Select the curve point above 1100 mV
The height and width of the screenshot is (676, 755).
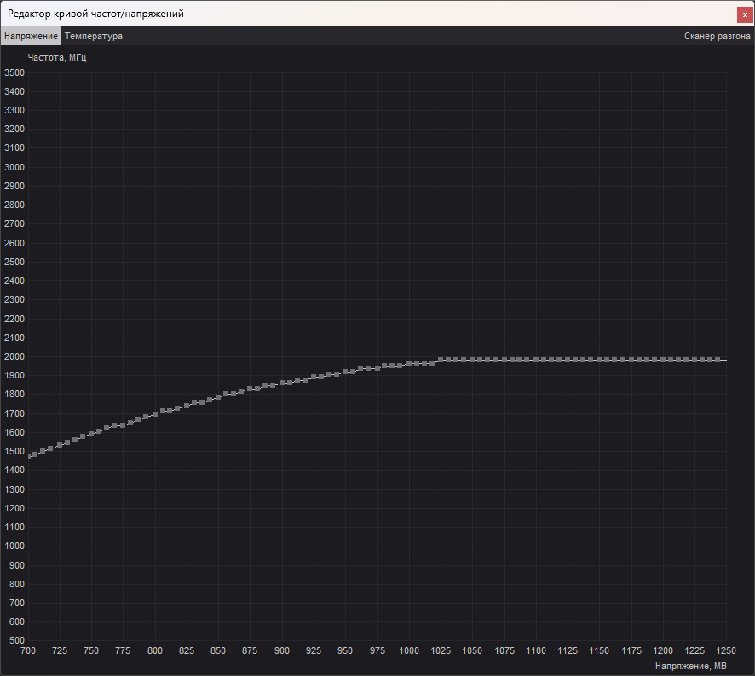click(536, 360)
